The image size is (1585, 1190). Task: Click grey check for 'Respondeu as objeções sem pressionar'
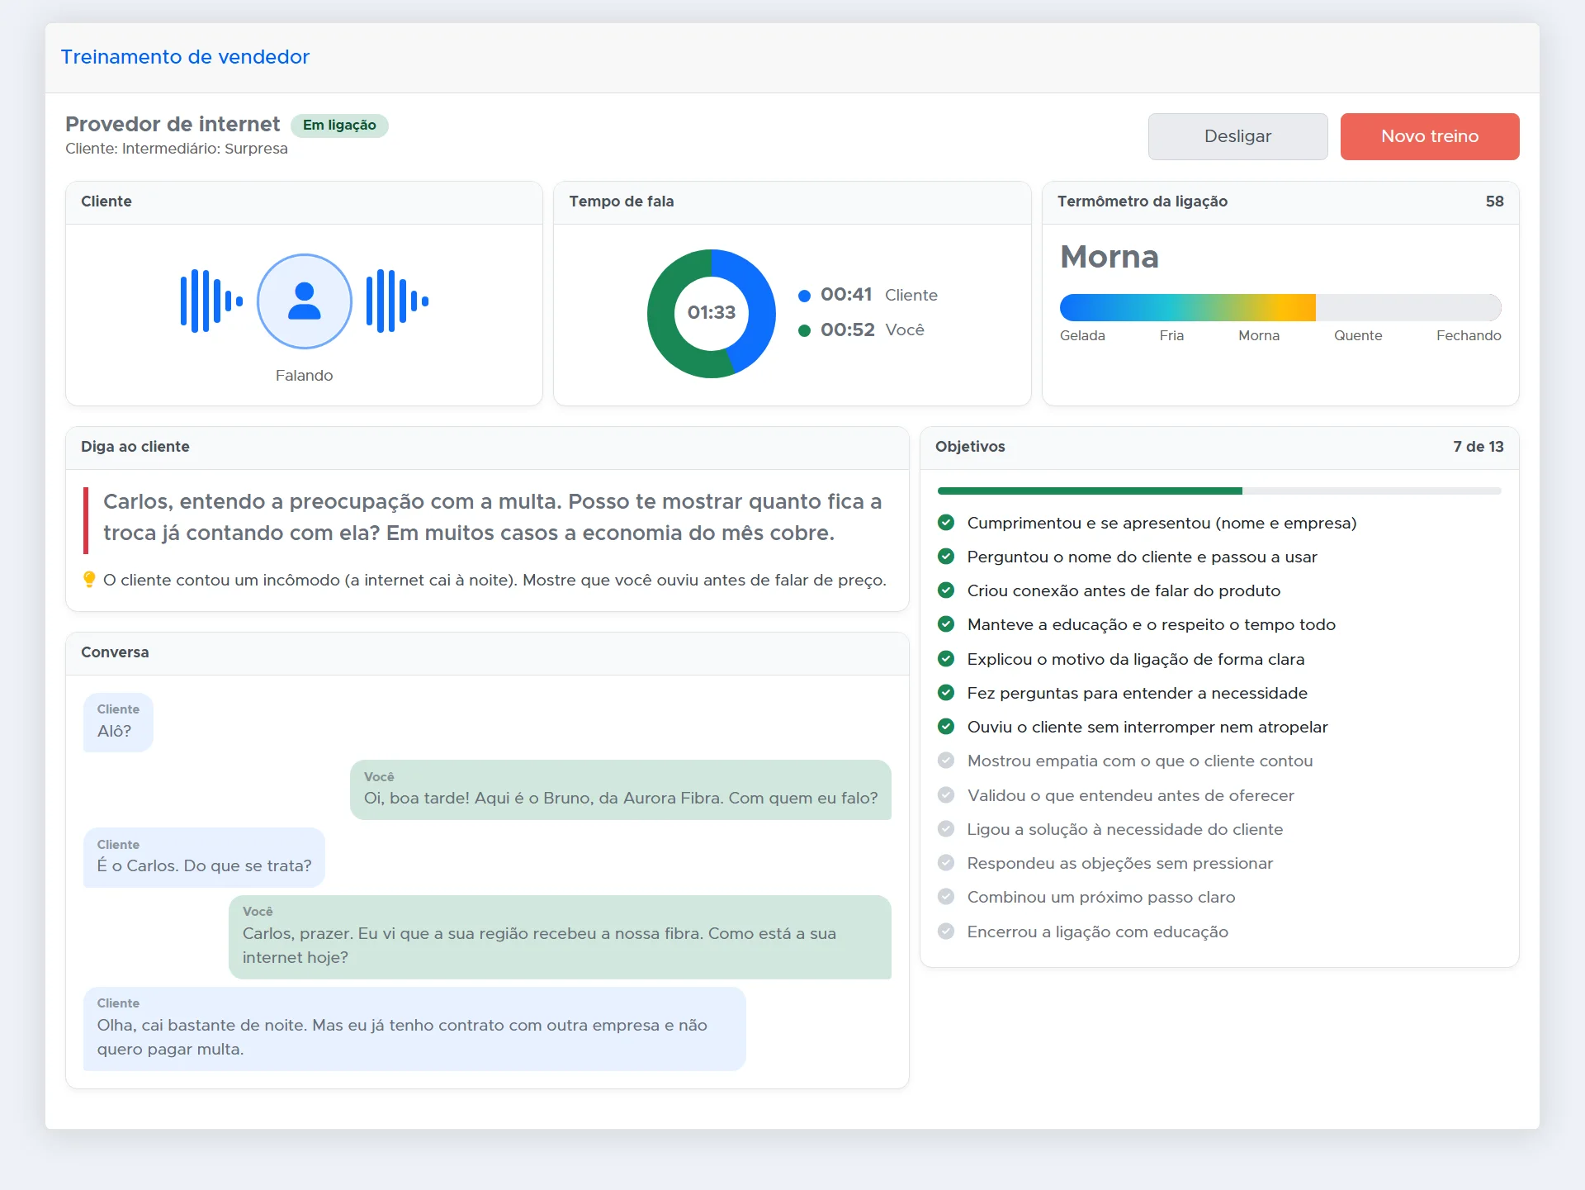click(x=946, y=863)
